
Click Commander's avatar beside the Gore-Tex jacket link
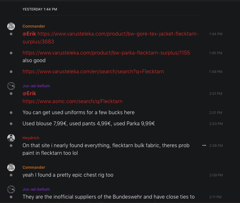pyautogui.click(x=11, y=26)
